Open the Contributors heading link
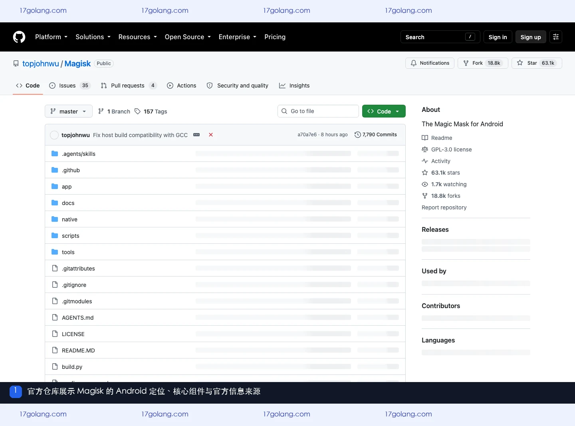The image size is (575, 426). (x=441, y=306)
